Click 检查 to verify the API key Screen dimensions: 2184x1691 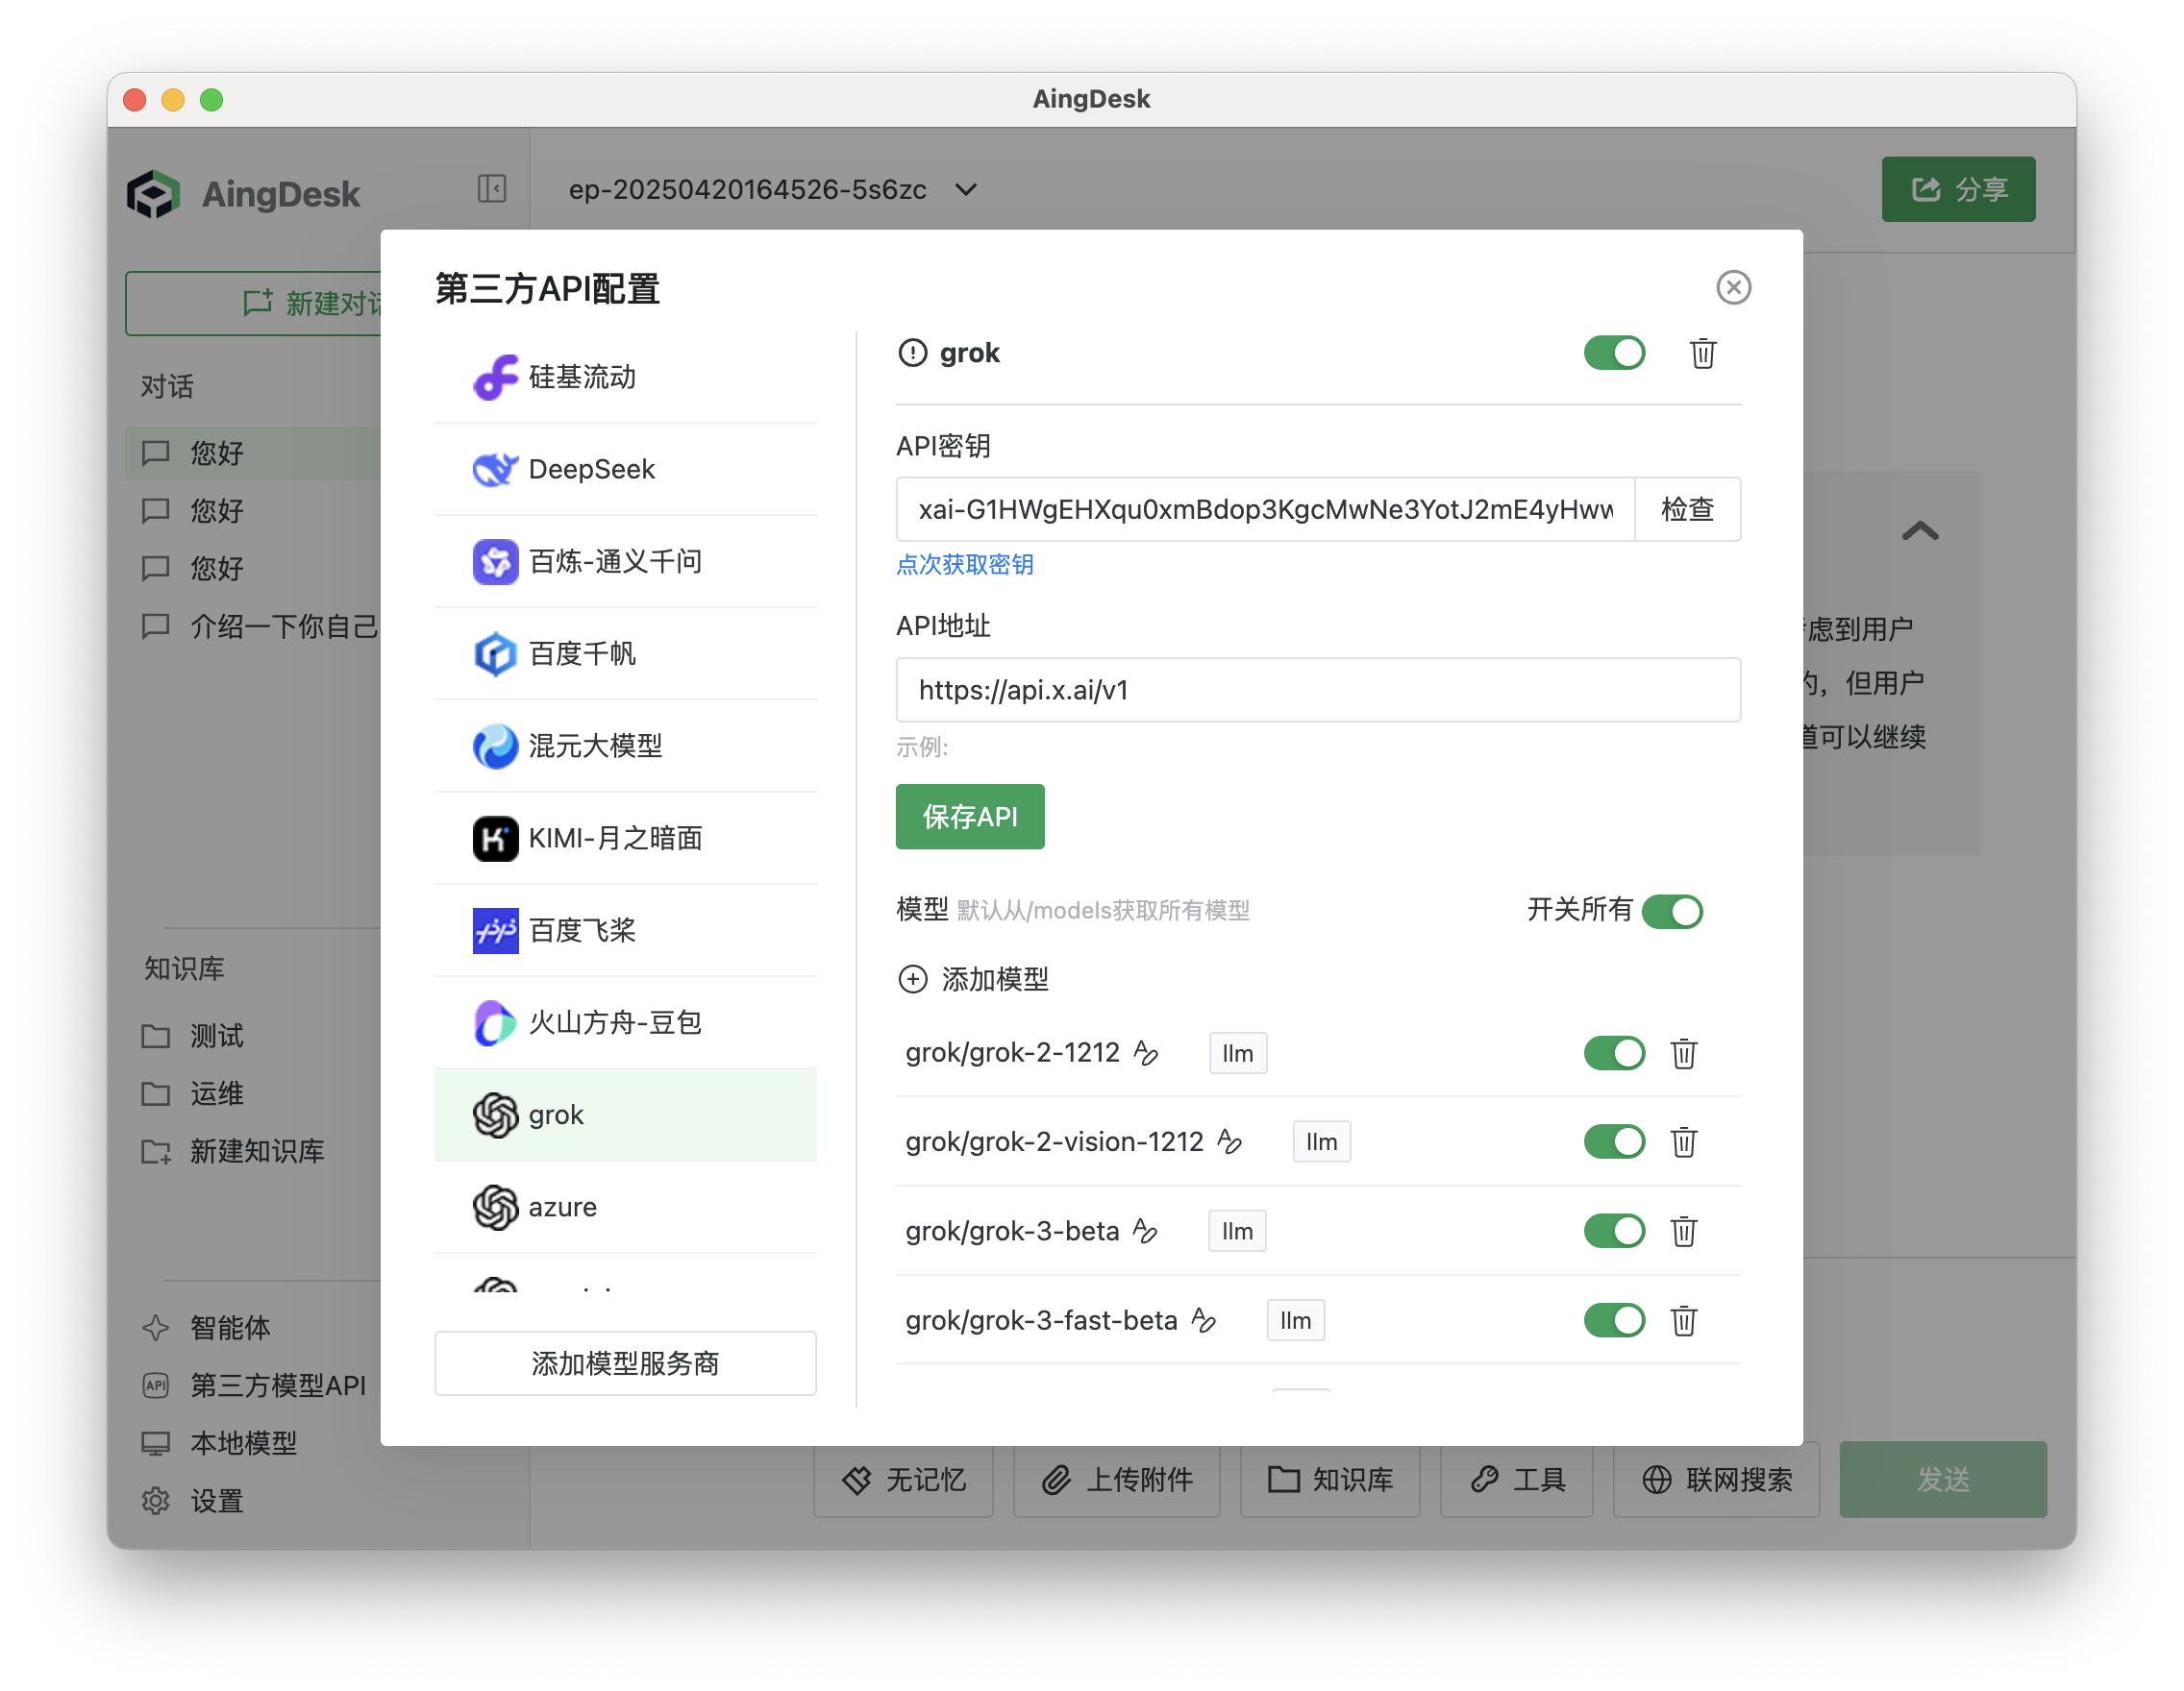pos(1686,509)
